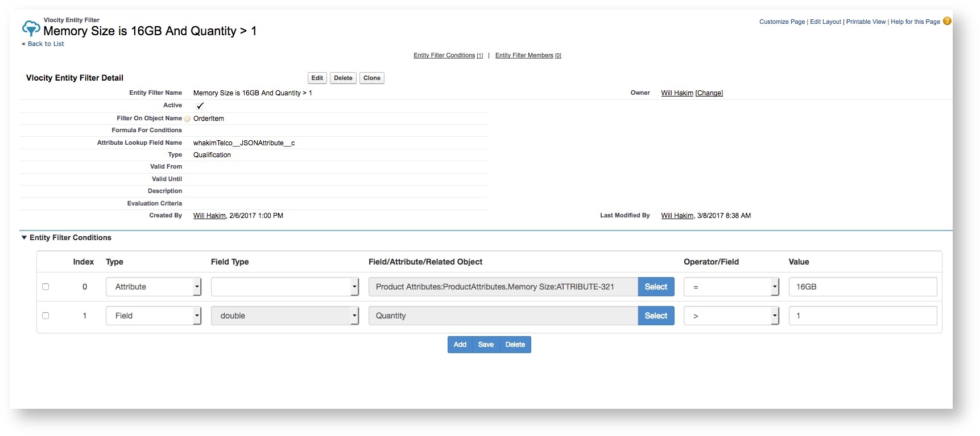Open Last Modified By Will Hakim link
Viewport: 980px width, 436px height.
coord(677,216)
